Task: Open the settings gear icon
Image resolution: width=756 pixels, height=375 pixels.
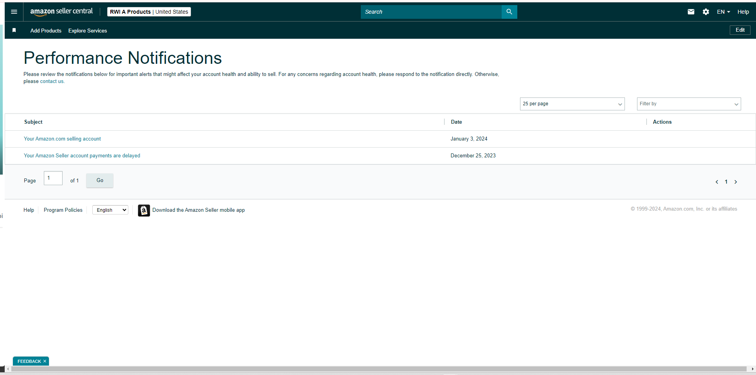Action: click(706, 12)
